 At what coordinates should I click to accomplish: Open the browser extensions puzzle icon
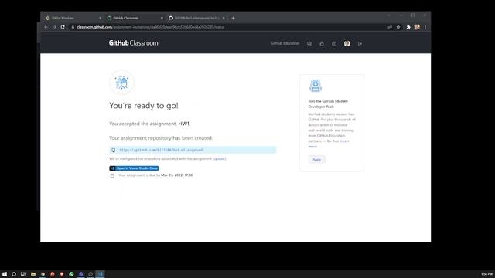point(408,28)
